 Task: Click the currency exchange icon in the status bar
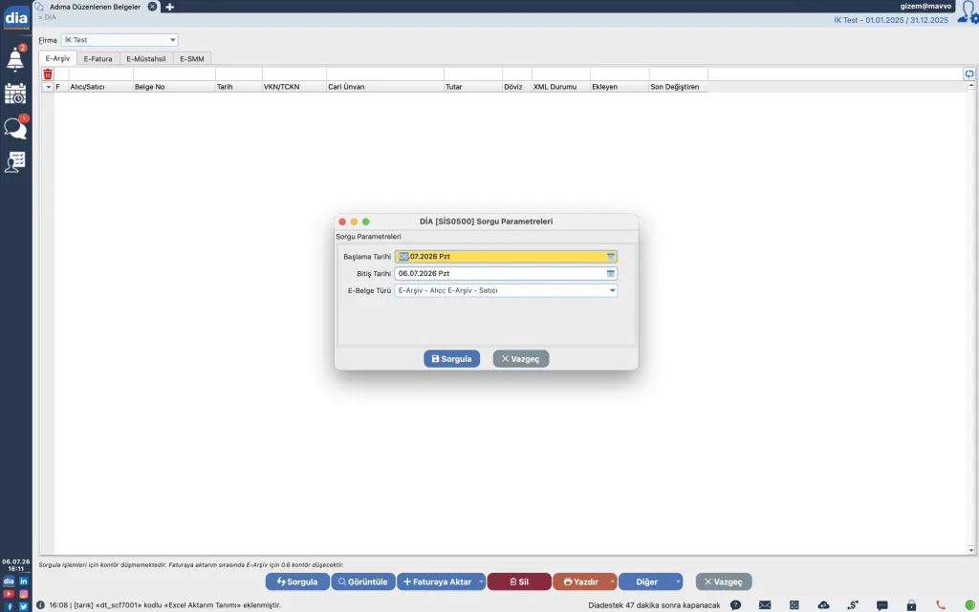coord(853,604)
